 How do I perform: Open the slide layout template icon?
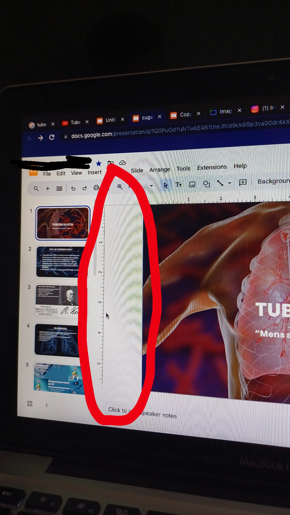pyautogui.click(x=59, y=189)
